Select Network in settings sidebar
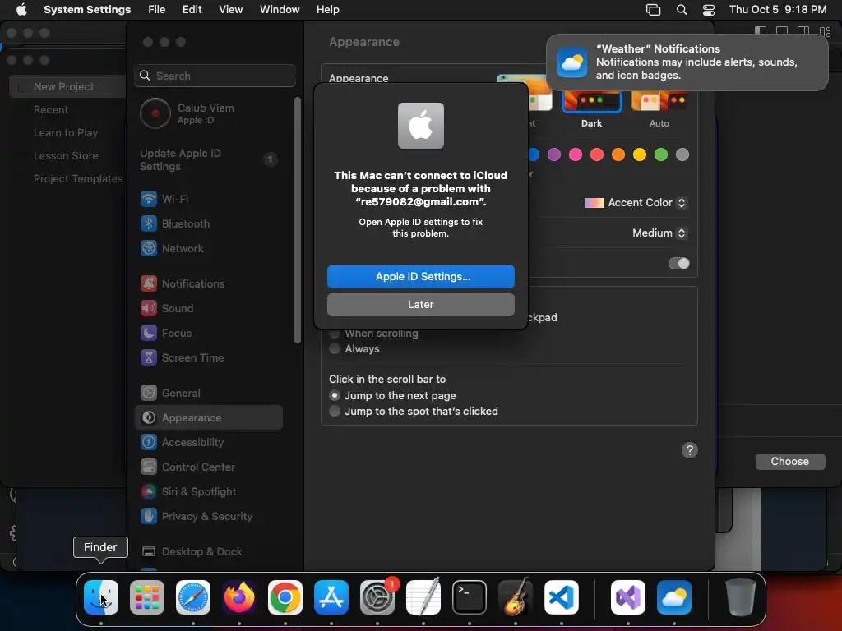The height and width of the screenshot is (631, 842). point(209,248)
